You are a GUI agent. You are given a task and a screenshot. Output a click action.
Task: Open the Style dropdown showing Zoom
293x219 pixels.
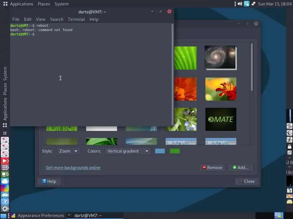68,151
